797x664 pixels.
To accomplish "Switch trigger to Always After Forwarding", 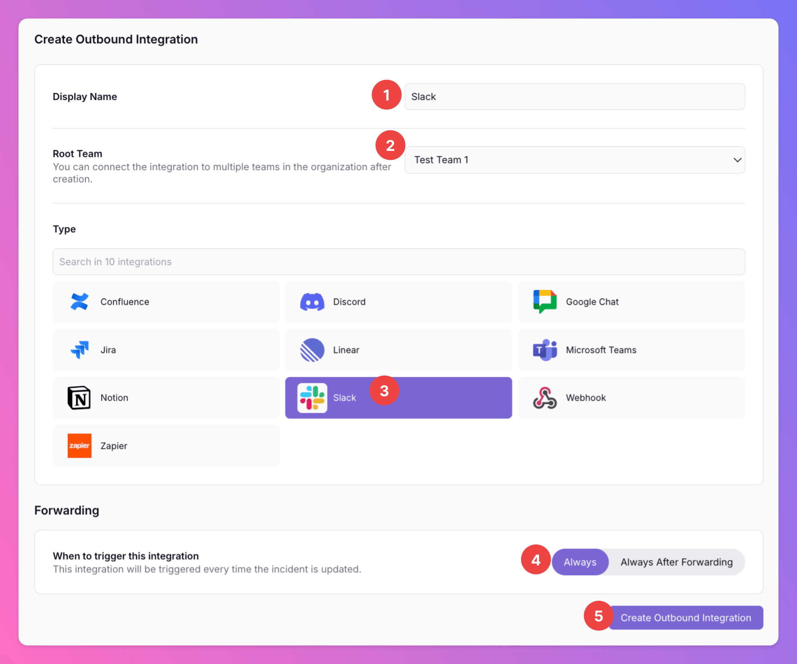I will pyautogui.click(x=676, y=562).
